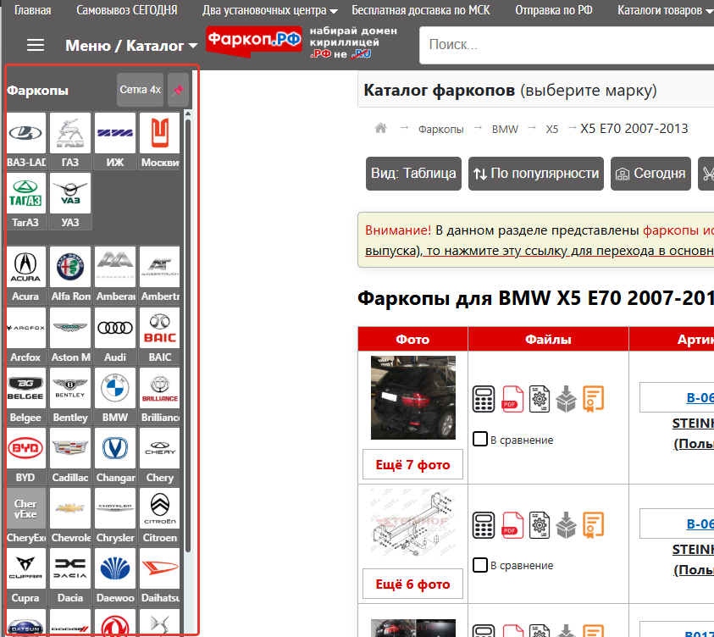Focus the Поиск search field
This screenshot has width=714, height=637.
tap(567, 45)
